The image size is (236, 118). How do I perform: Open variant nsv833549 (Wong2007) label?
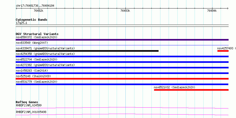[x=32, y=43]
